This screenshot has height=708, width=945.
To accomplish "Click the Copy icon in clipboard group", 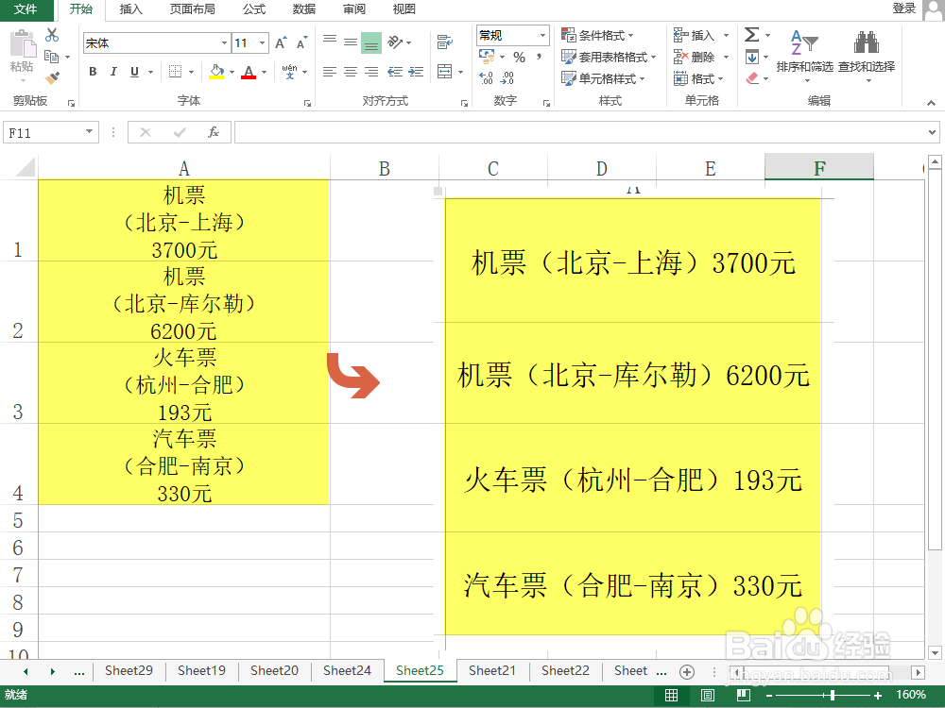I will point(52,57).
